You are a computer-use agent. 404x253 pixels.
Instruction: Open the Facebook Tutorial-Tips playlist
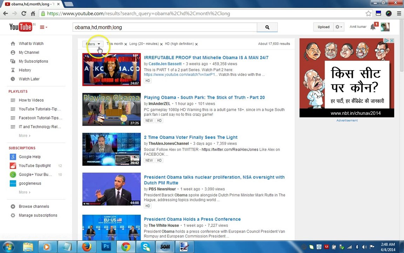[40, 118]
